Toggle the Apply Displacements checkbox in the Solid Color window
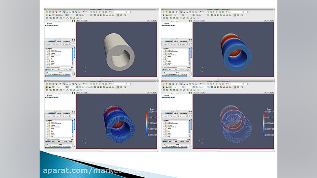 [46, 67]
